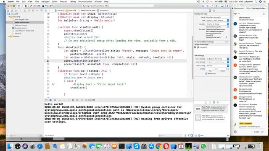Open the related items grid icon in jump bar
The height and width of the screenshot is (151, 269).
[46, 10]
